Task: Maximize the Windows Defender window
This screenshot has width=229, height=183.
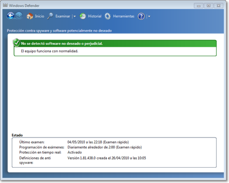Action: [x=208, y=6]
